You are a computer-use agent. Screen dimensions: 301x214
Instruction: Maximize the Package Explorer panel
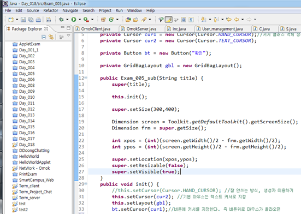(x=68, y=28)
